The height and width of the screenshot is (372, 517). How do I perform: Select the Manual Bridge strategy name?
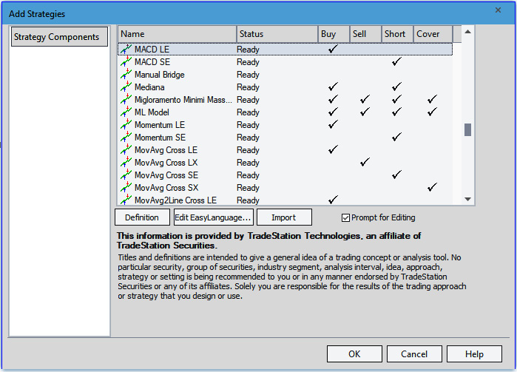159,75
